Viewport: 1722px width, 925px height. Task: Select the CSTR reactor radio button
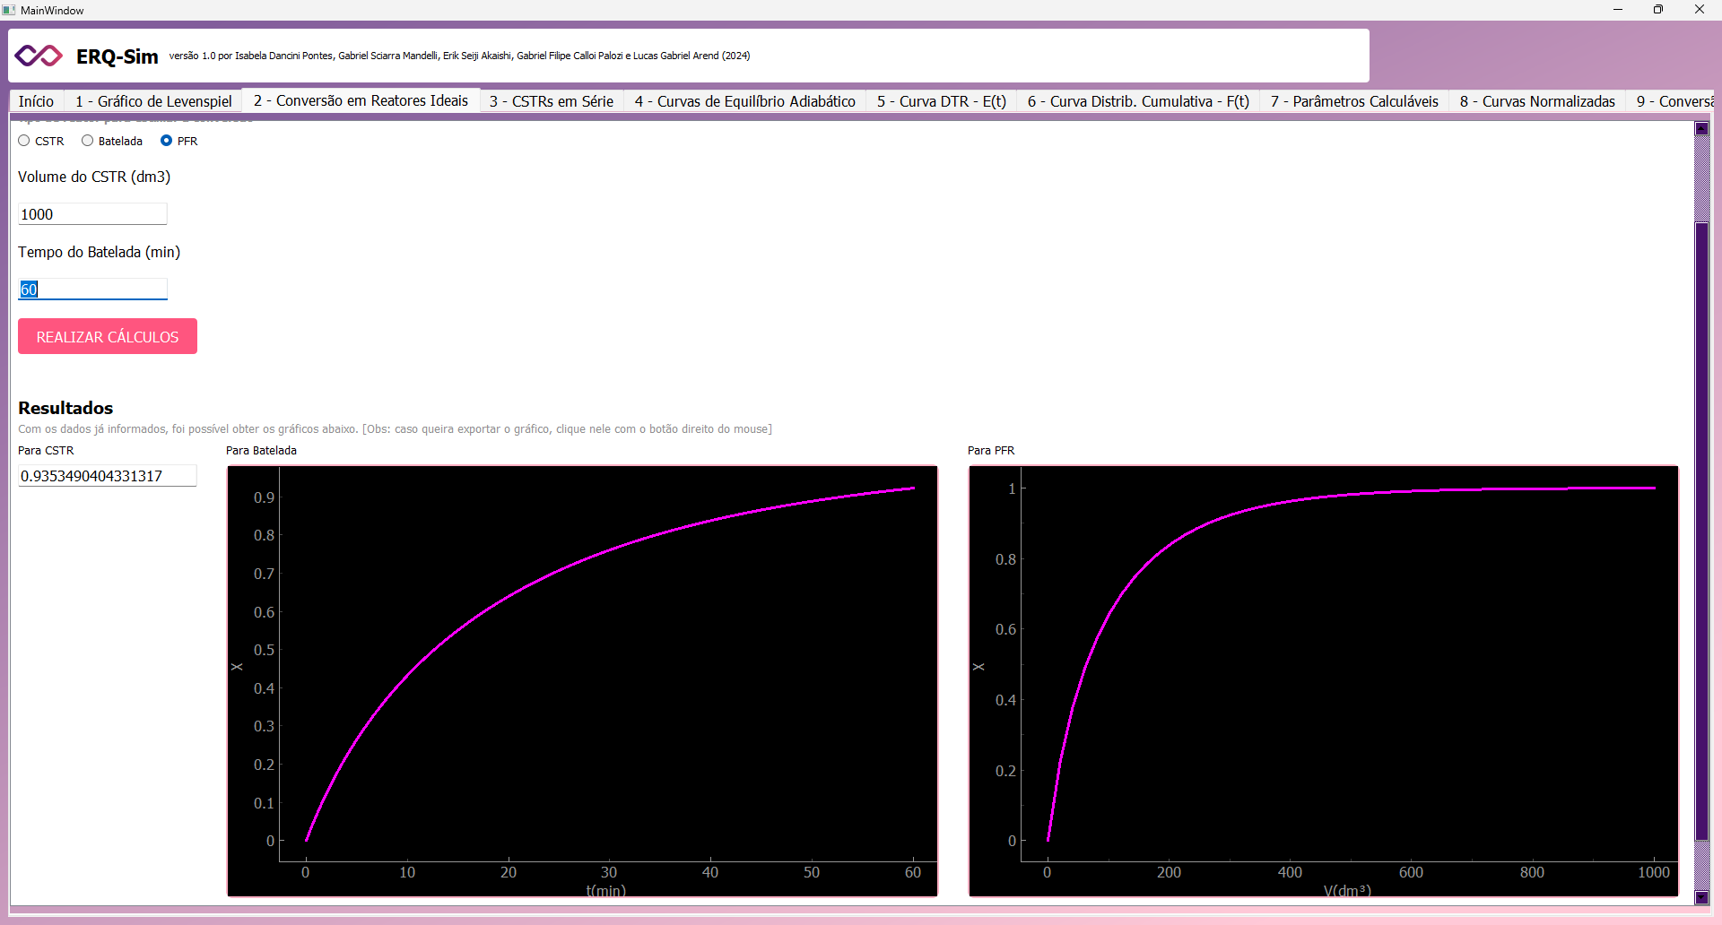[24, 141]
